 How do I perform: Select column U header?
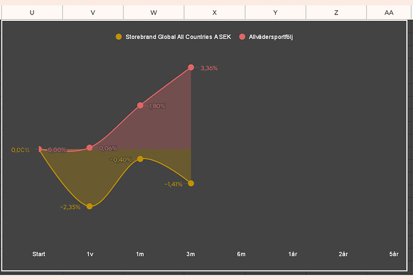coord(32,13)
